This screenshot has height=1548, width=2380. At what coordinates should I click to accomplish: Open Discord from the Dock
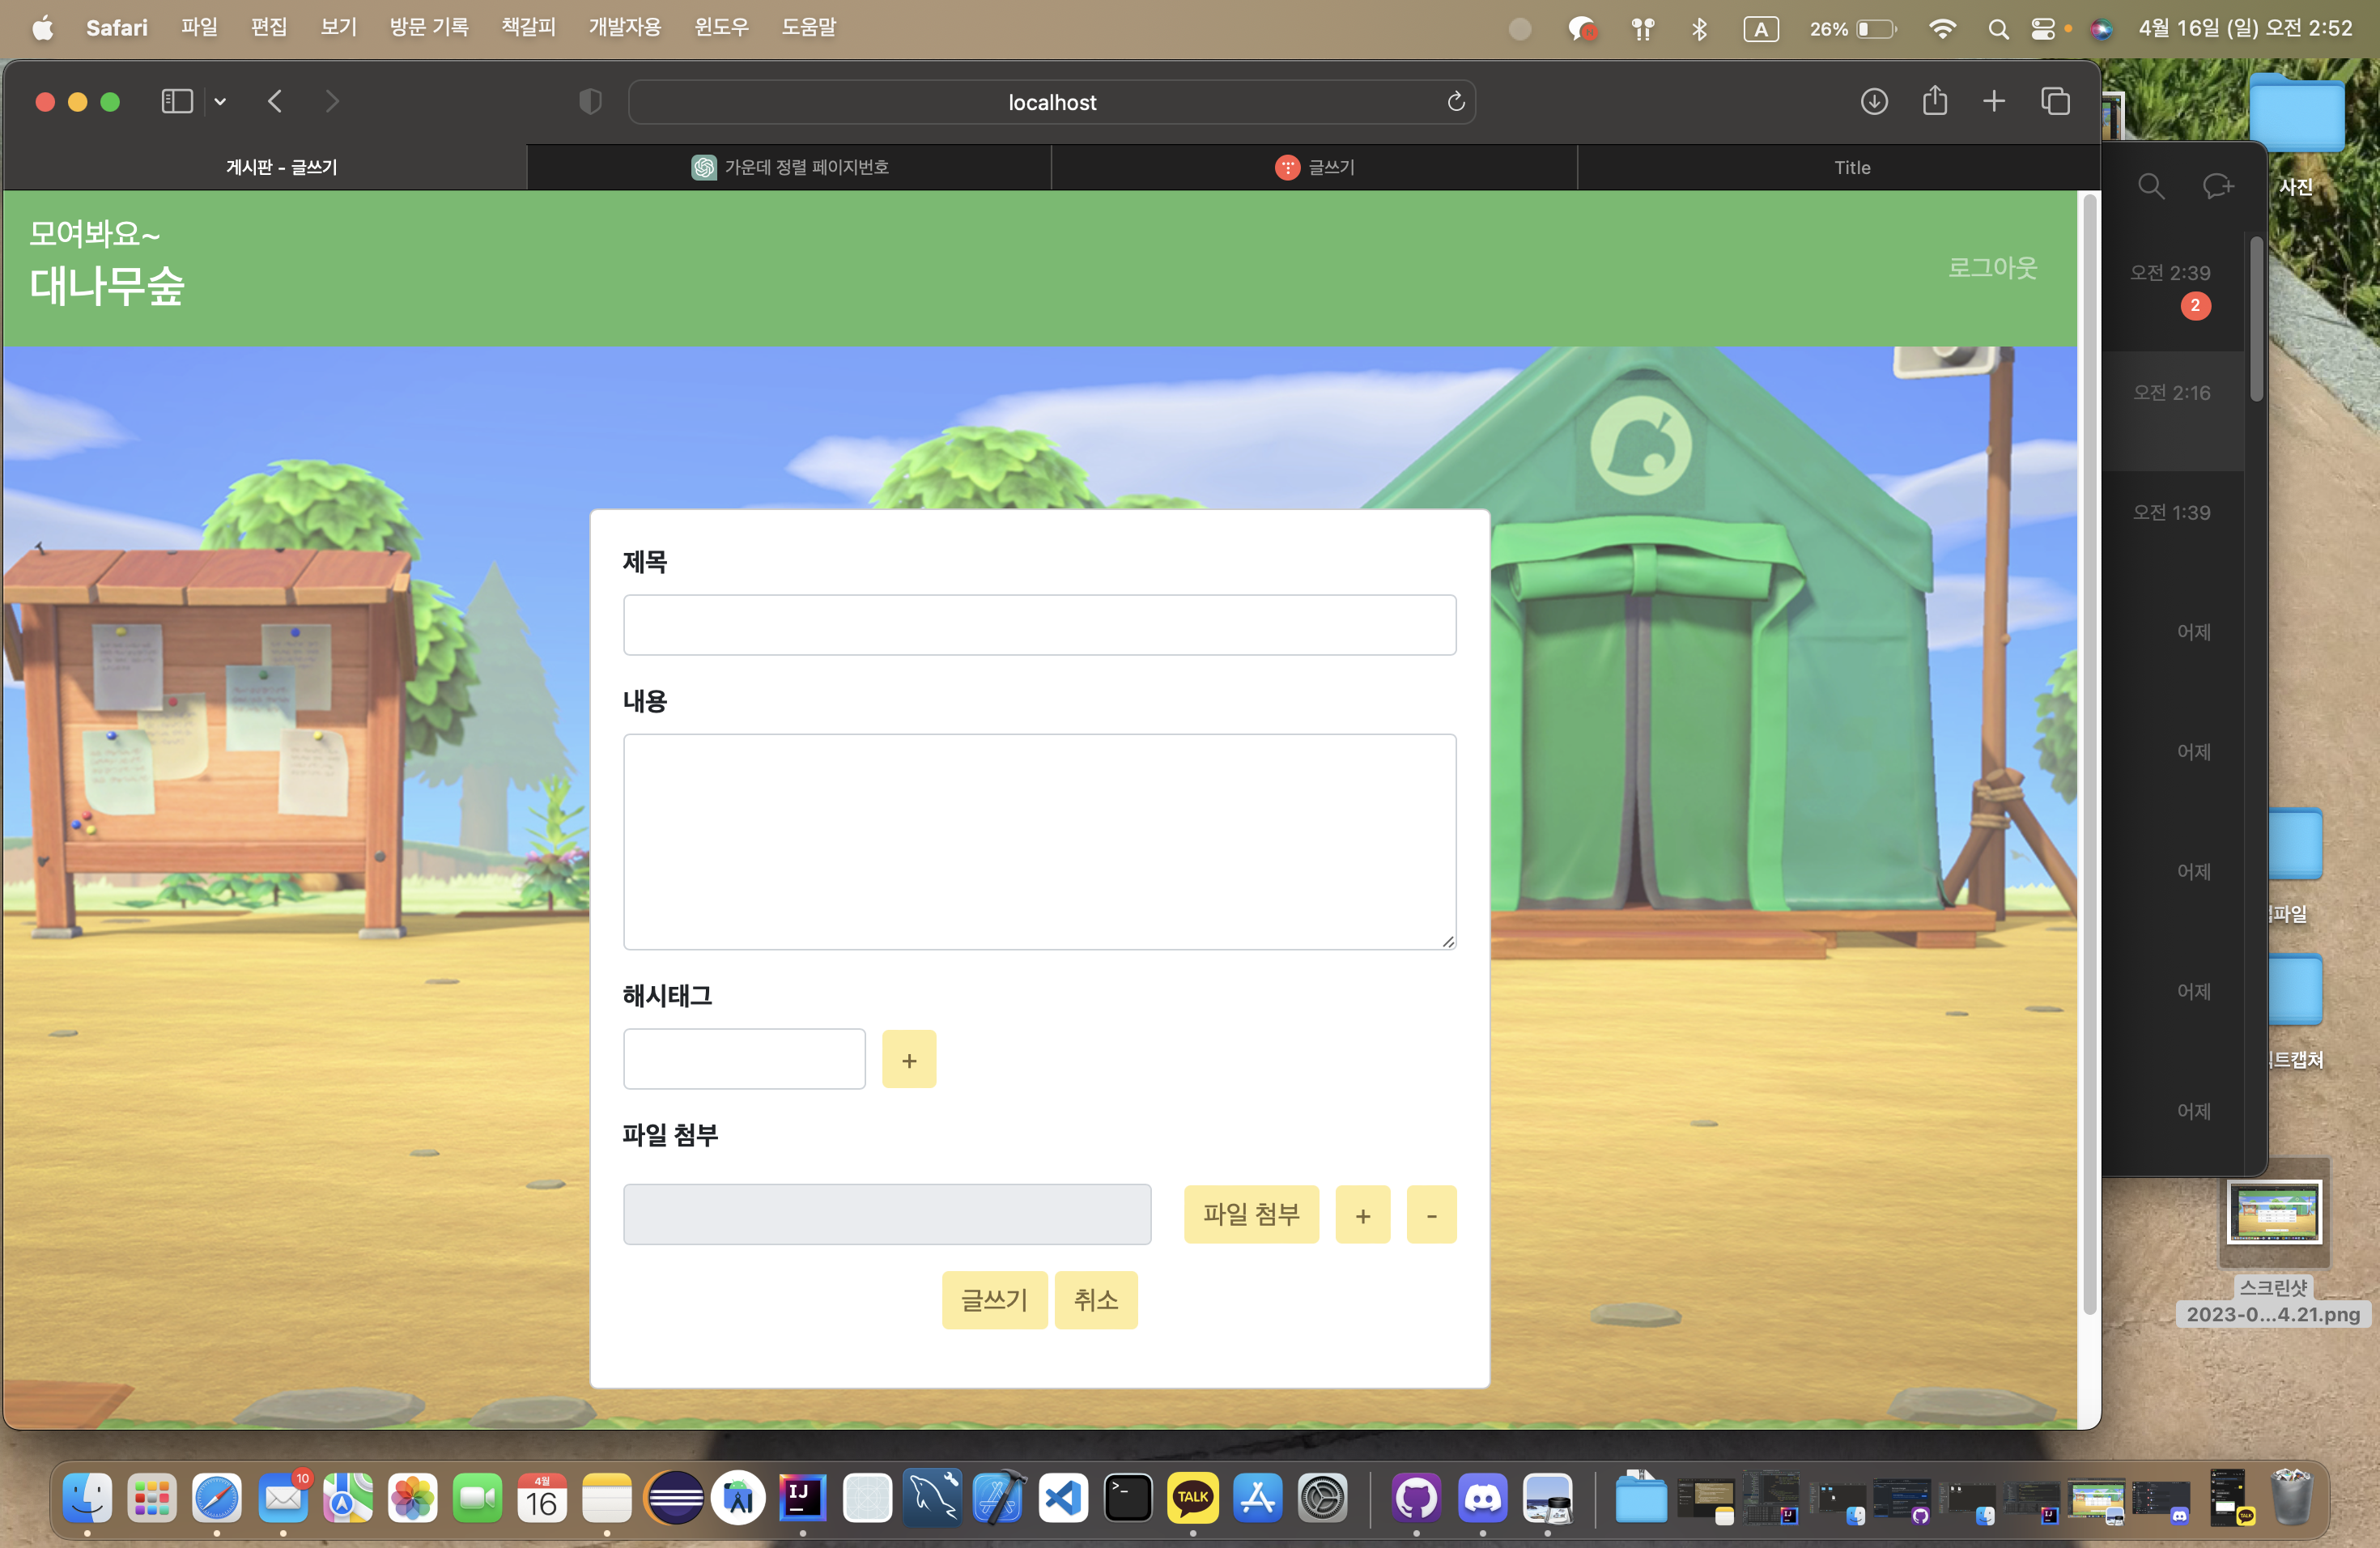tap(1482, 1497)
